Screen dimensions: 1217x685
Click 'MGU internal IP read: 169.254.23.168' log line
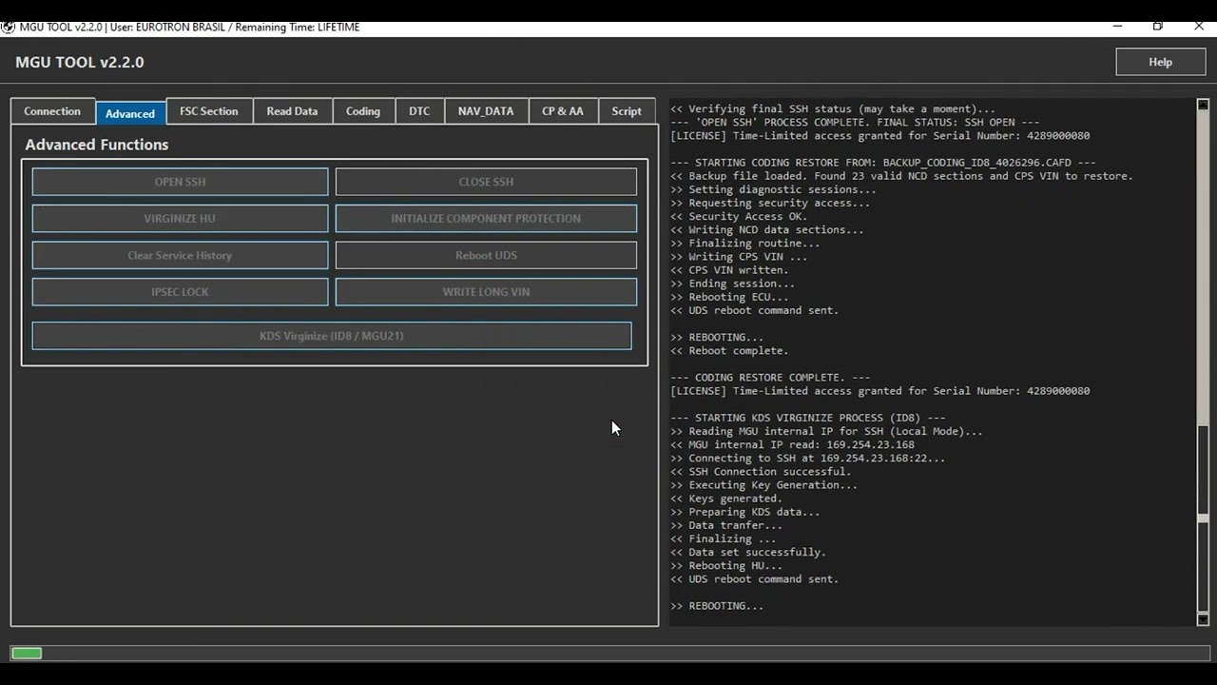[x=792, y=444]
